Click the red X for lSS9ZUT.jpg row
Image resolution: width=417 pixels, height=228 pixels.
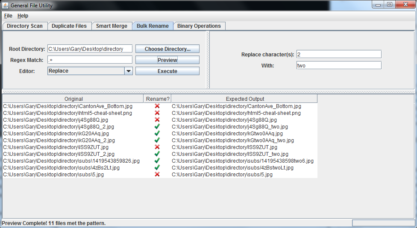157,147
